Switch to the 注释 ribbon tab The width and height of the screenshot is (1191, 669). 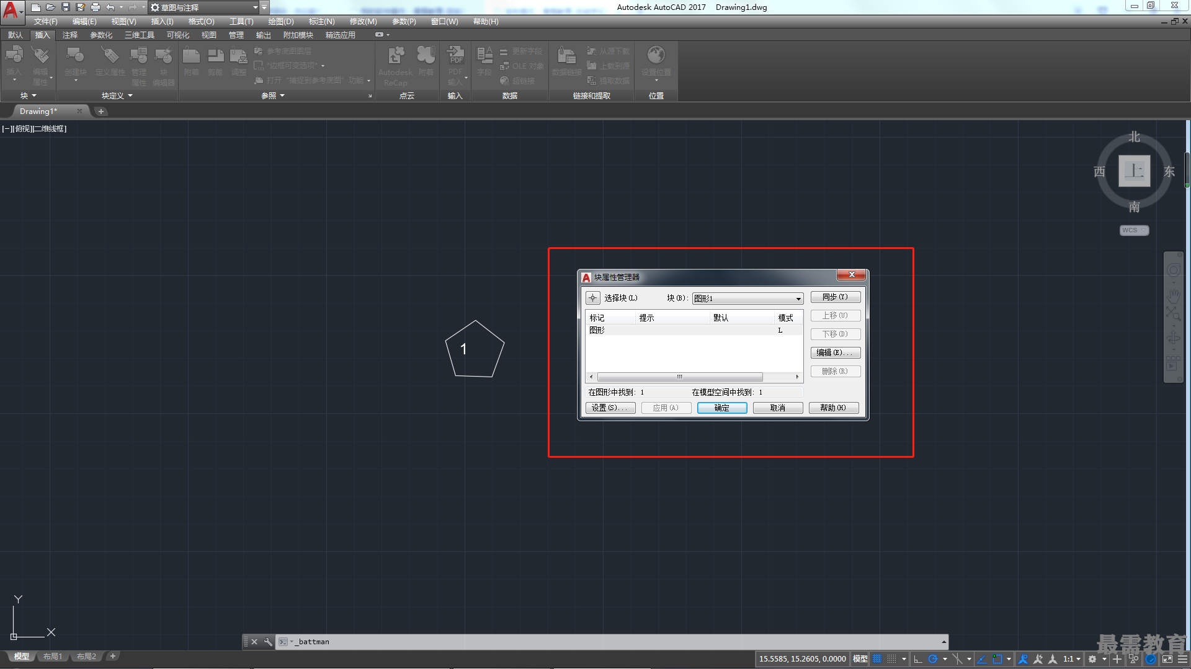pyautogui.click(x=70, y=35)
